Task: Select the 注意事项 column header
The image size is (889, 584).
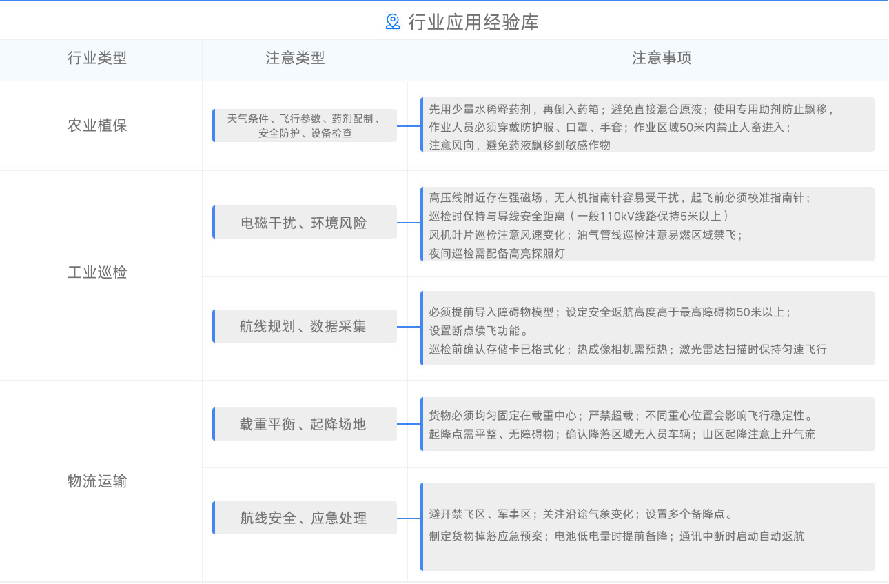Action: click(662, 59)
